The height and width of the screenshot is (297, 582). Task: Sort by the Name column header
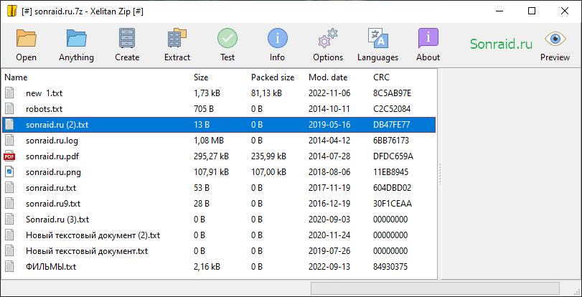[16, 77]
